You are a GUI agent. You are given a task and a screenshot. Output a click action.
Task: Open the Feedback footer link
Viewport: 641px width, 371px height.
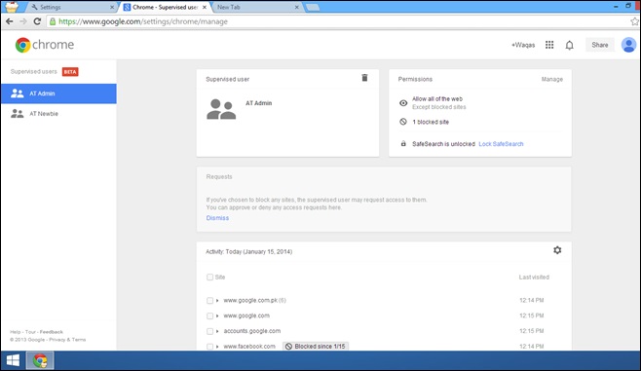tap(51, 332)
